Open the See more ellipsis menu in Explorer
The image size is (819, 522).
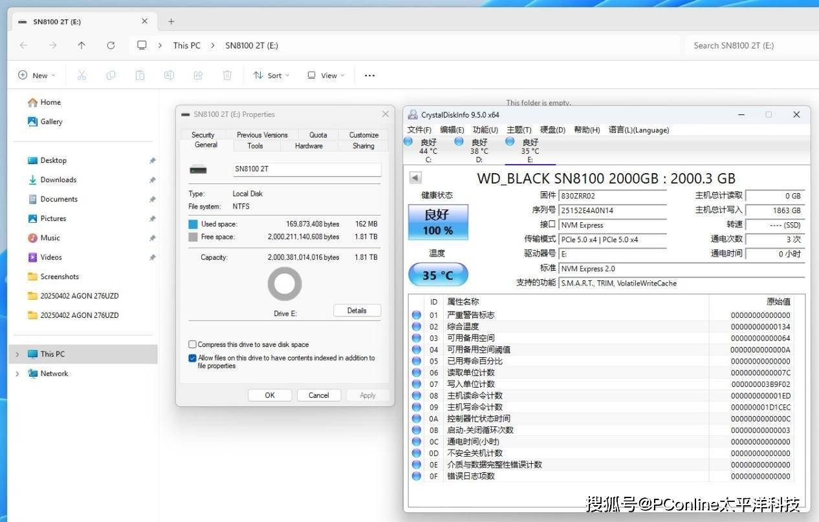369,76
